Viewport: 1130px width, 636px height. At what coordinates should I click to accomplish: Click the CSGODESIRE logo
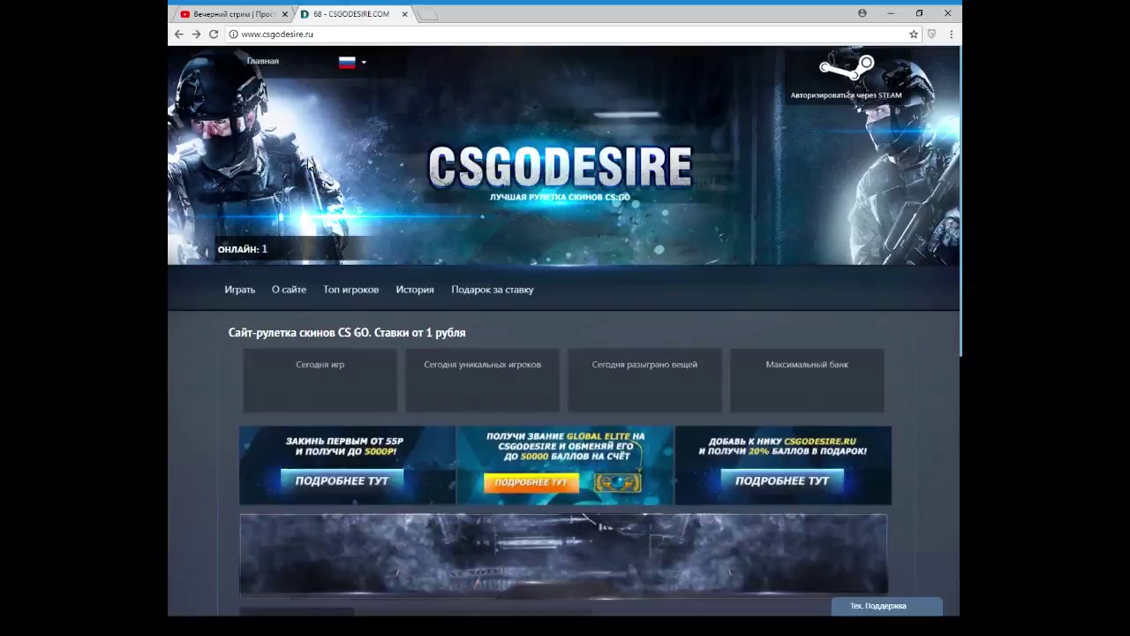click(560, 167)
